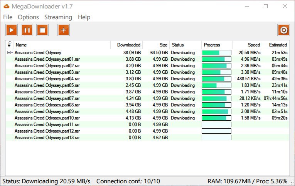Collapse the Assassins.Creed.Odyssey package tree

tap(9, 53)
